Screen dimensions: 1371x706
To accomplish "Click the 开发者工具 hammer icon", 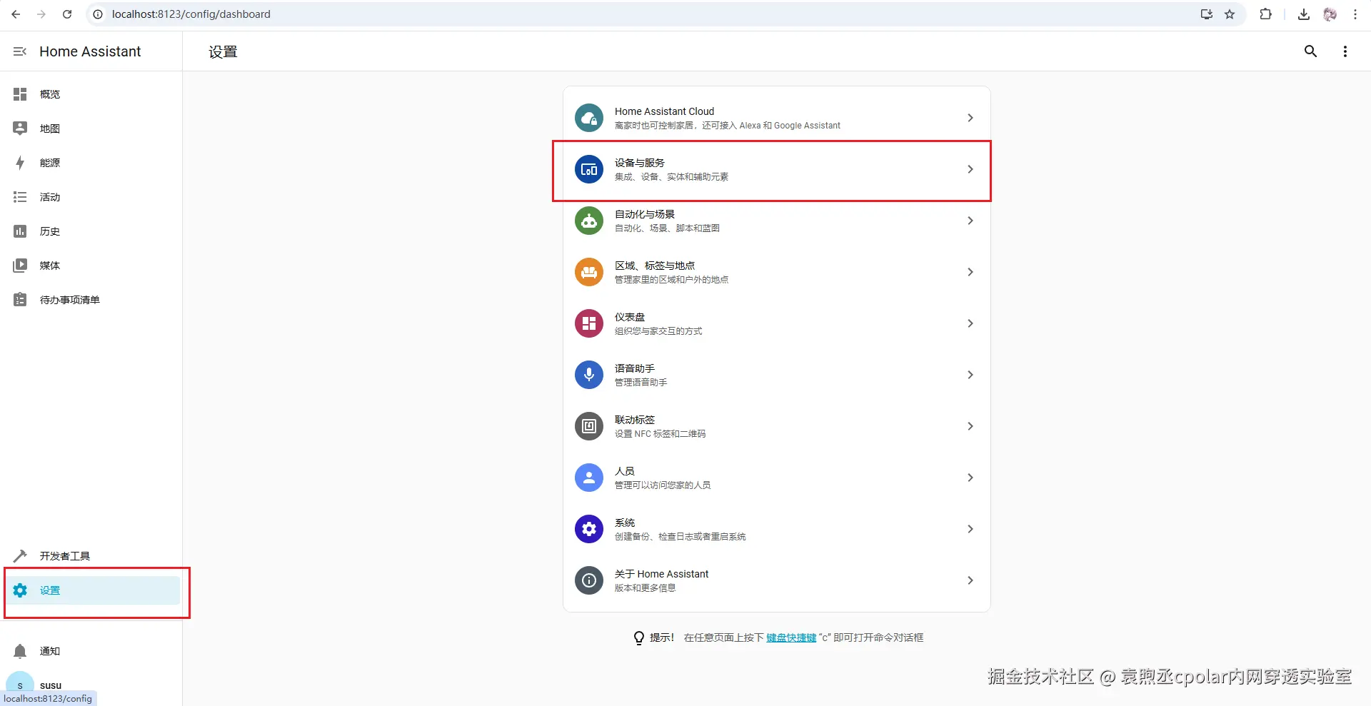I will [20, 556].
